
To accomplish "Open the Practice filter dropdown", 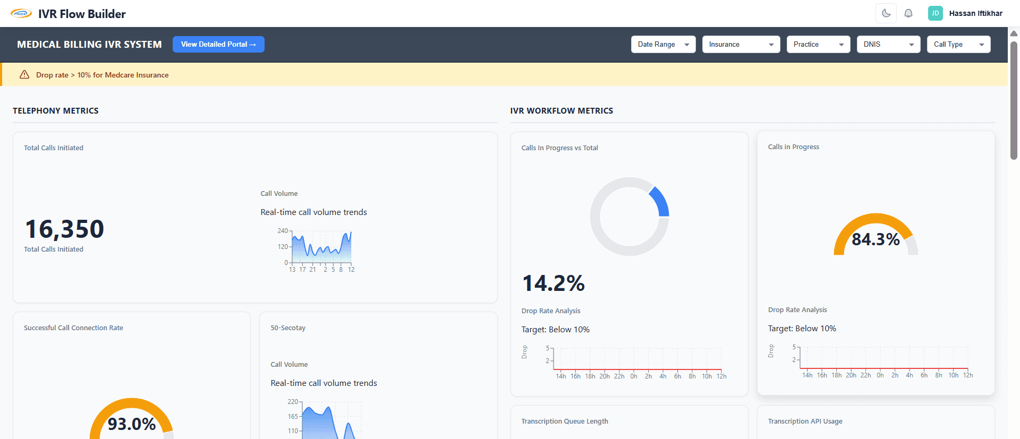I will point(818,45).
